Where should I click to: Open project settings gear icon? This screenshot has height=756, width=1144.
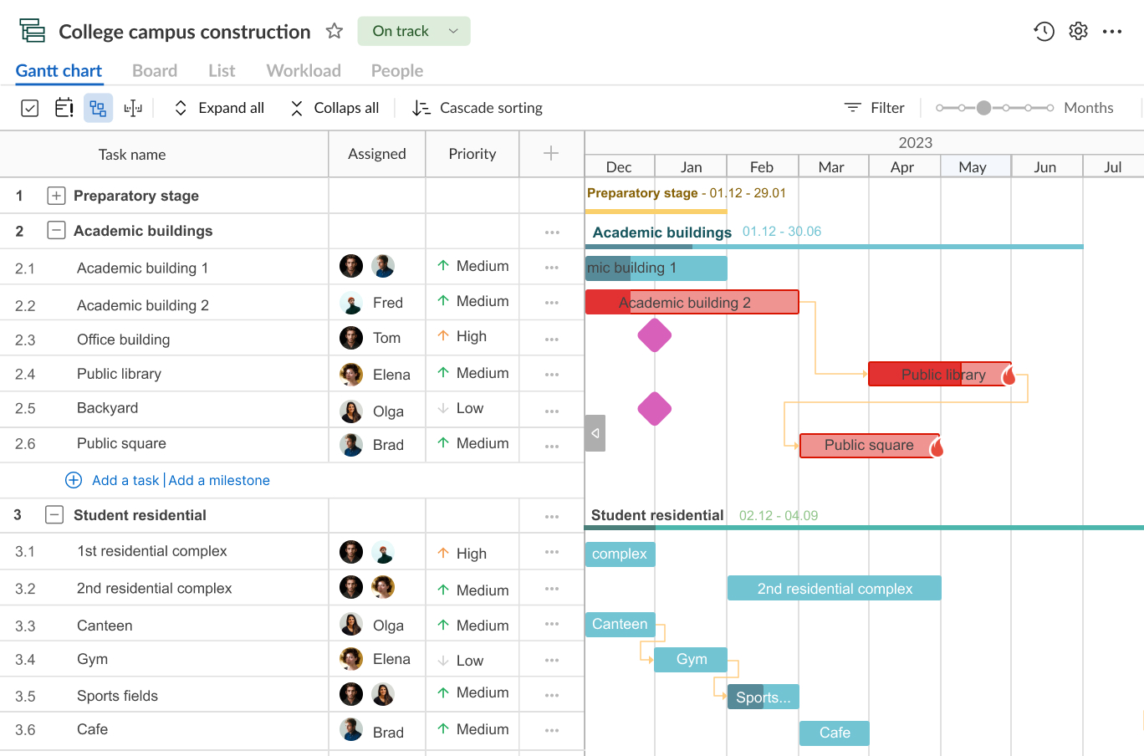(1079, 32)
